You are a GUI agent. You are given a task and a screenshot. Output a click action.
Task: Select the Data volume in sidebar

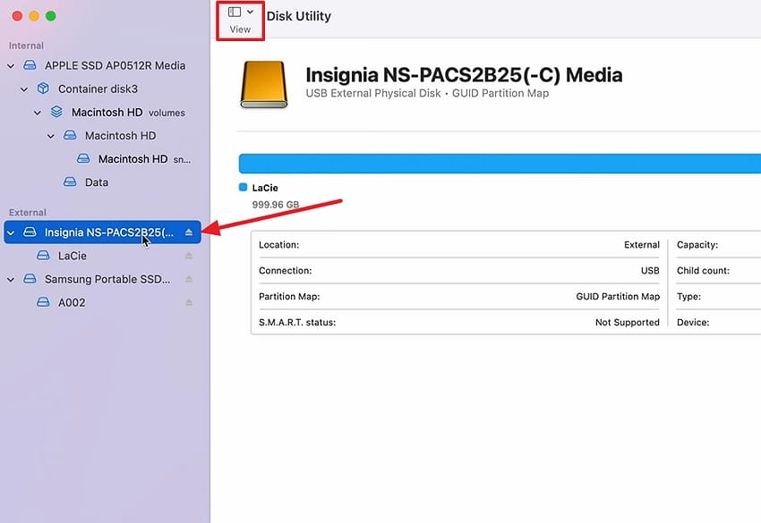point(102,182)
